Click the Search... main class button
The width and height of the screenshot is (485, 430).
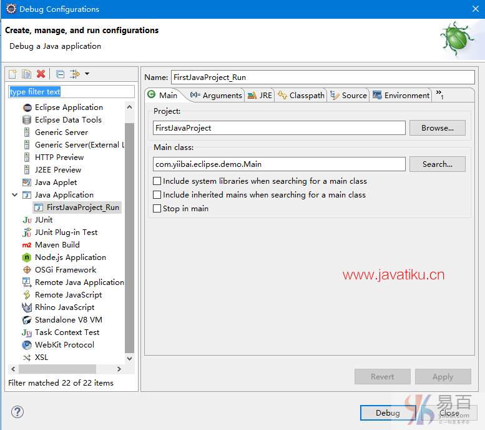(438, 164)
